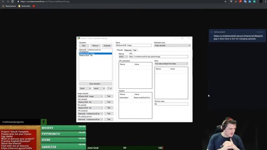Select the highlighted MrDemonWolf - Image entry

(x=96, y=54)
